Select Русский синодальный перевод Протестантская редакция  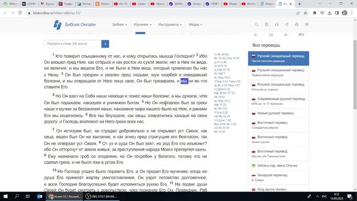[278, 58]
